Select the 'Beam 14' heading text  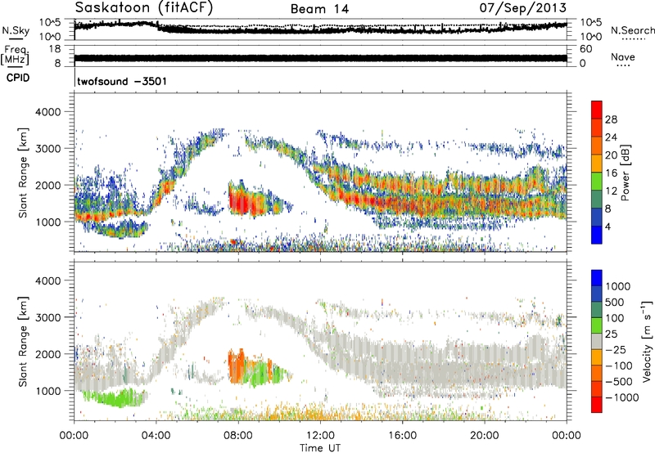(319, 9)
